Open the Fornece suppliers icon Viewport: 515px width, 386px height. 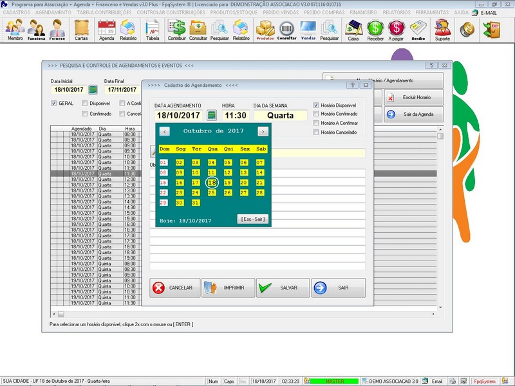point(57,30)
